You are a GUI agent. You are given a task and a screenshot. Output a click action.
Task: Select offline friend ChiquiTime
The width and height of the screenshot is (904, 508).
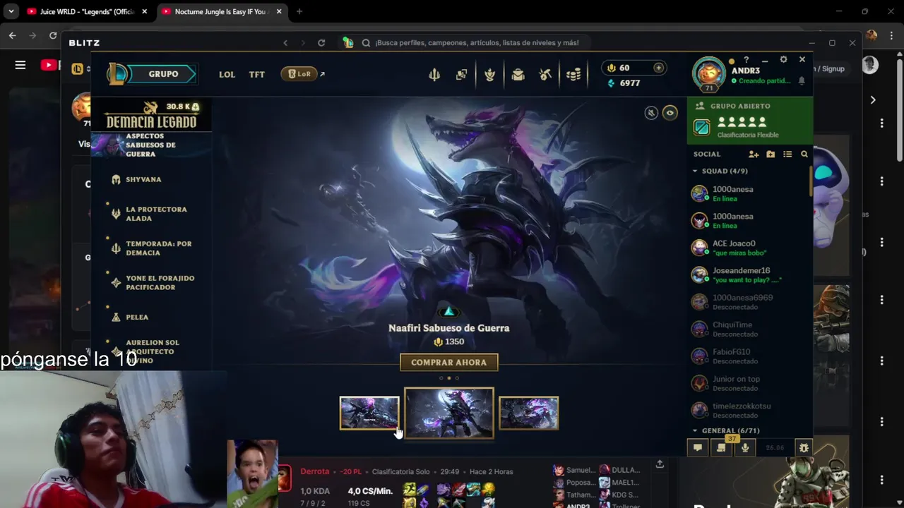coord(749,329)
